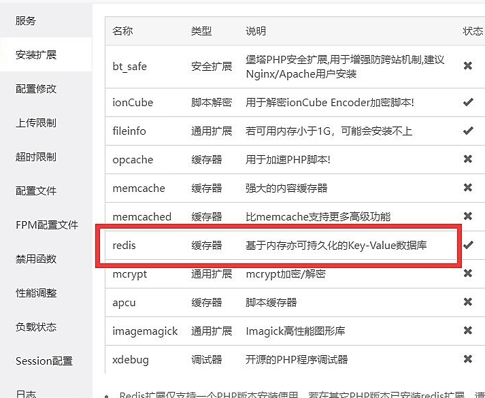Select the ionCube extension name

pyautogui.click(x=133, y=102)
